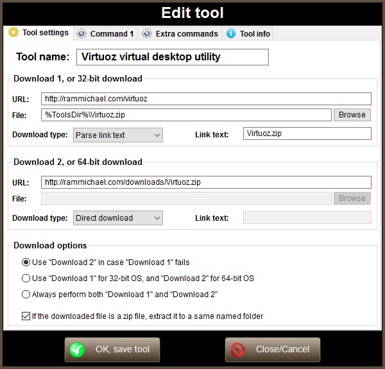This screenshot has height=369, width=385.
Task: Open the Direct download type dropdown
Action: point(118,218)
